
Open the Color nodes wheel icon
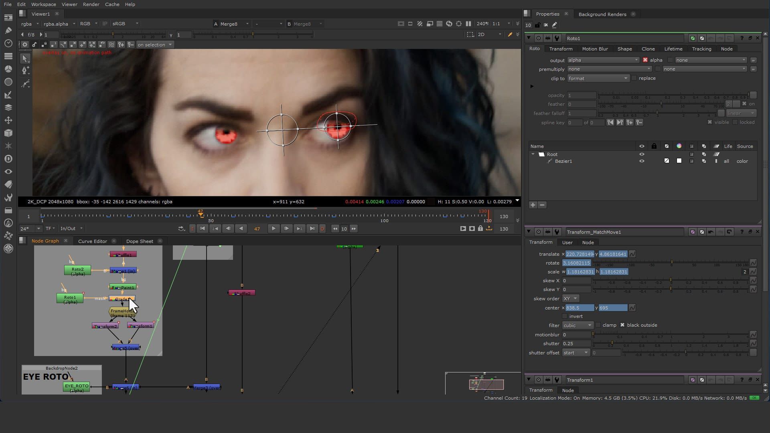click(x=8, y=69)
